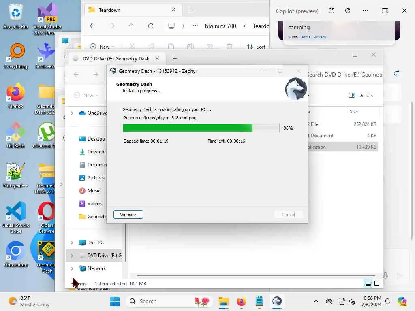Open the Recycle Bin desktop icon
Screen dimensions: 415x311
16,16
